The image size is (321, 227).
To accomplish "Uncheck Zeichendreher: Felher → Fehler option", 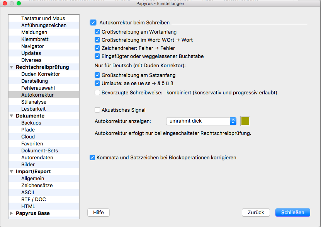I will click(97, 48).
